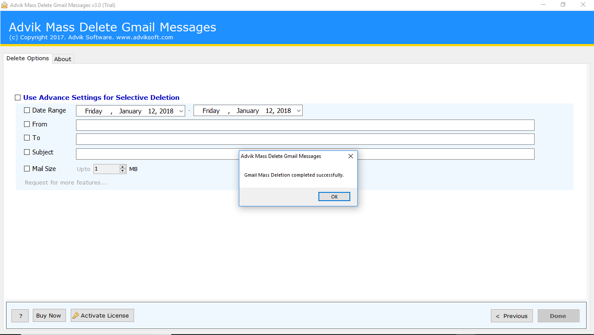This screenshot has height=335, width=594.
Task: Click the 'Gmail Mass Deletion completed successfully.' message
Action: [294, 175]
